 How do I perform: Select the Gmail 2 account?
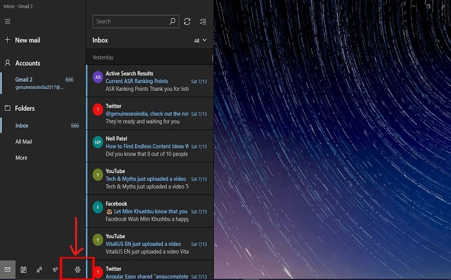(x=43, y=83)
